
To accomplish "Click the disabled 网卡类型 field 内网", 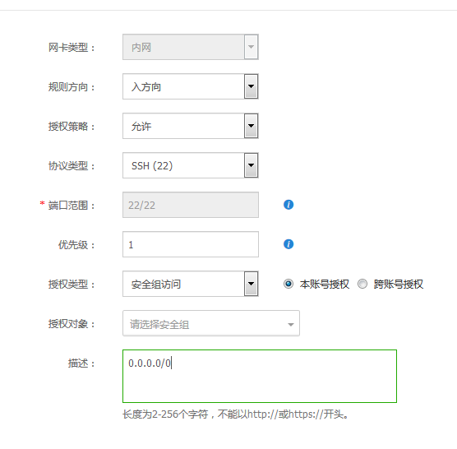I will [191, 47].
